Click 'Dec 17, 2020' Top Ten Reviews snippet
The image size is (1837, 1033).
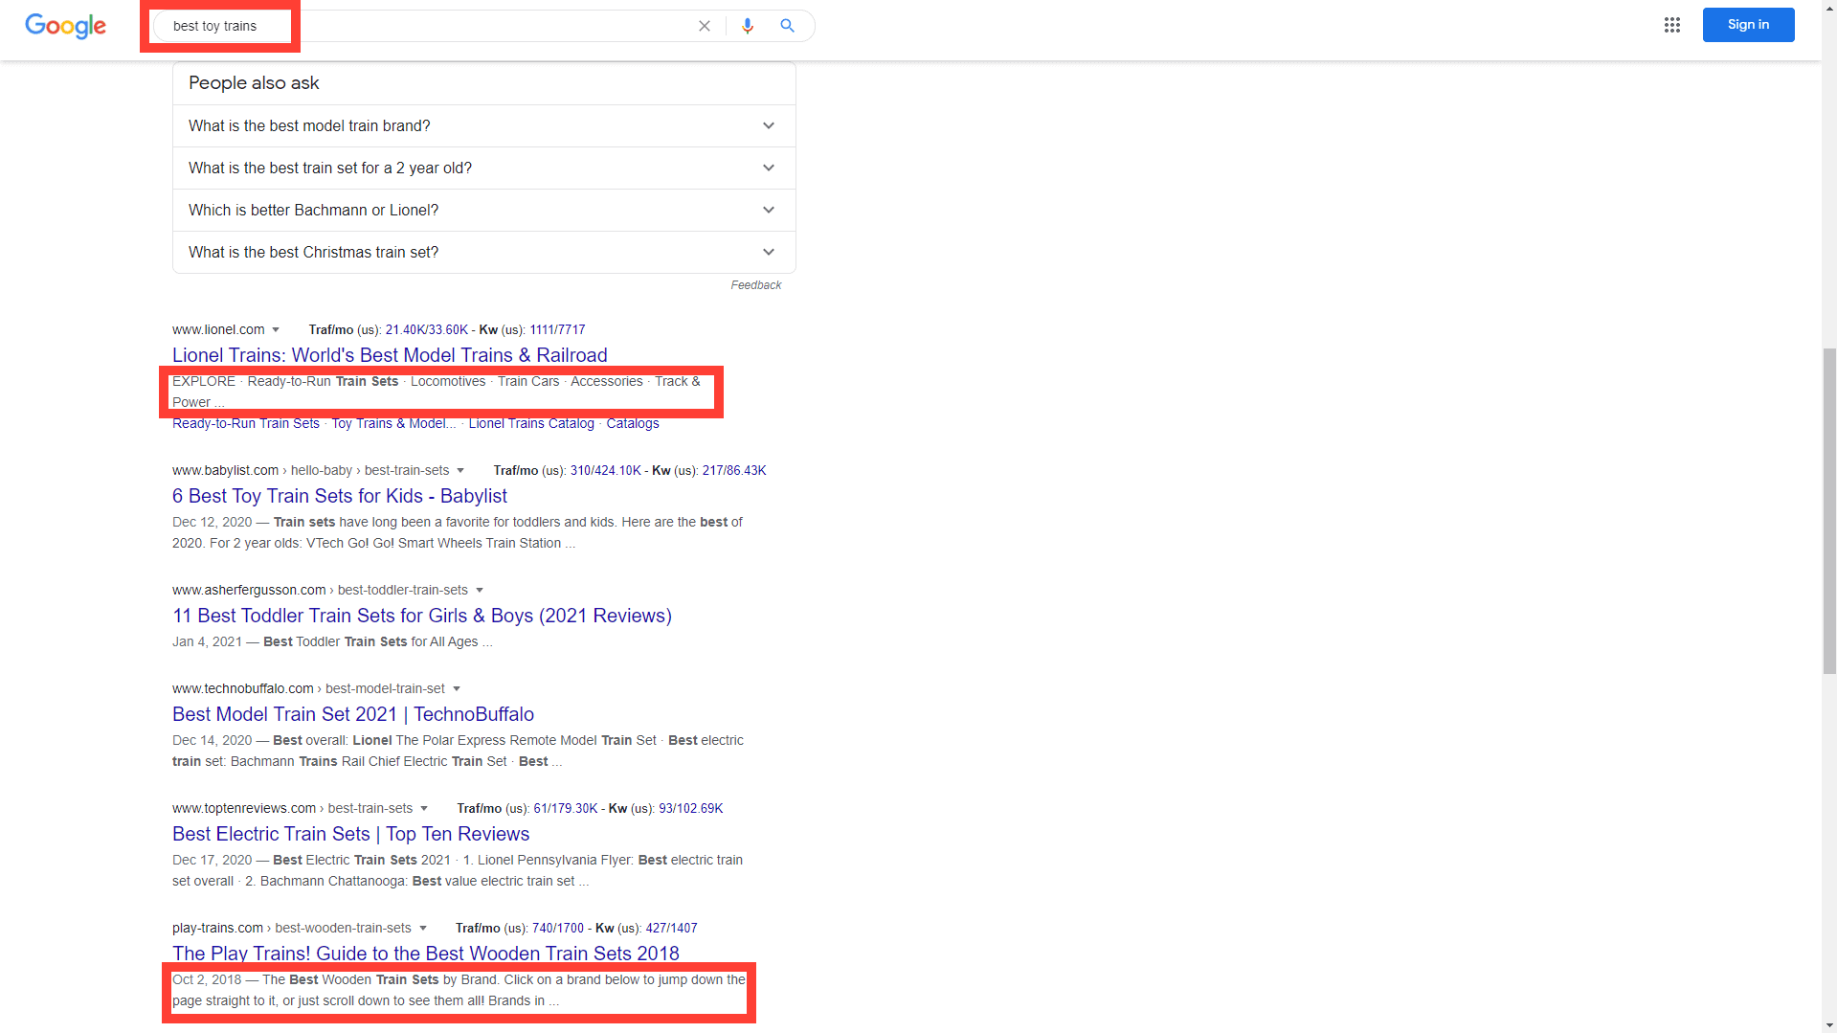pyautogui.click(x=212, y=861)
